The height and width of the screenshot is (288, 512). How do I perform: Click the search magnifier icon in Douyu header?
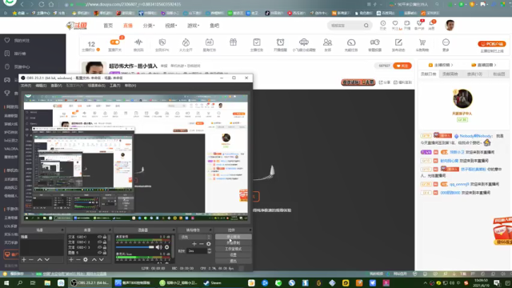pyautogui.click(x=366, y=26)
